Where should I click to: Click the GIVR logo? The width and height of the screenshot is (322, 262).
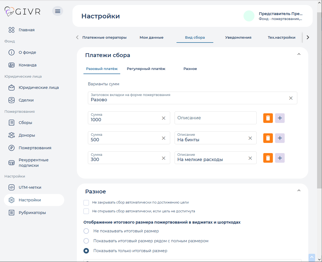(x=23, y=12)
